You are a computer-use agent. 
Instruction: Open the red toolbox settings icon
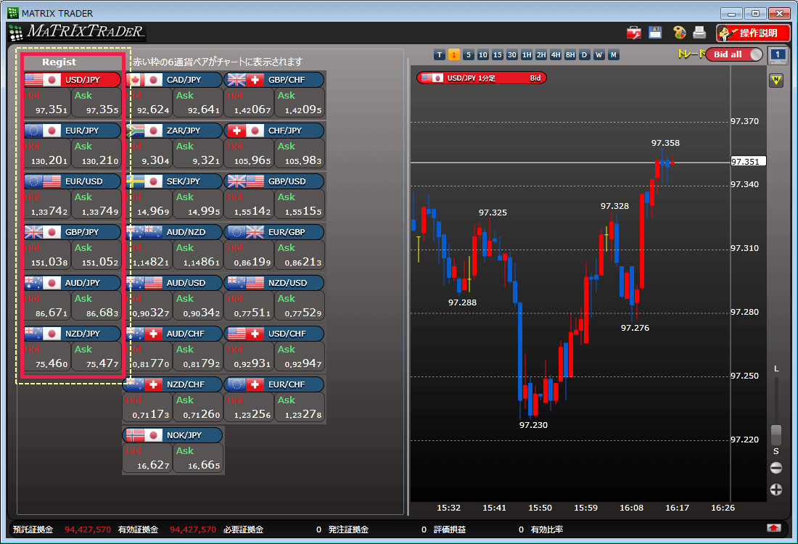pos(633,33)
